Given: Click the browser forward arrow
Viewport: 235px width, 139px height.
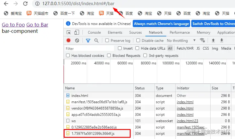Looking at the screenshot, I should (x=16, y=4).
